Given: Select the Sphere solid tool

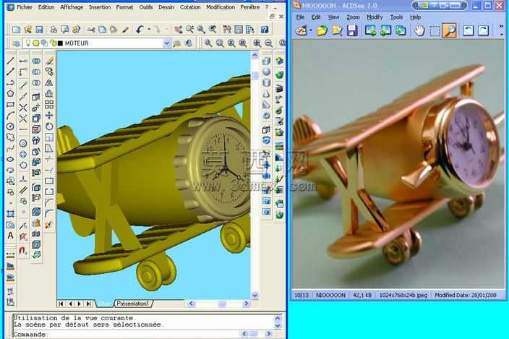Looking at the screenshot, I should point(266,72).
